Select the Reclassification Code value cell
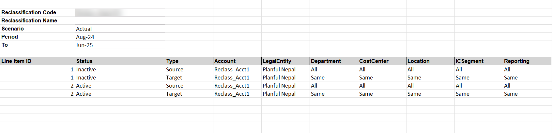 [x=120, y=12]
